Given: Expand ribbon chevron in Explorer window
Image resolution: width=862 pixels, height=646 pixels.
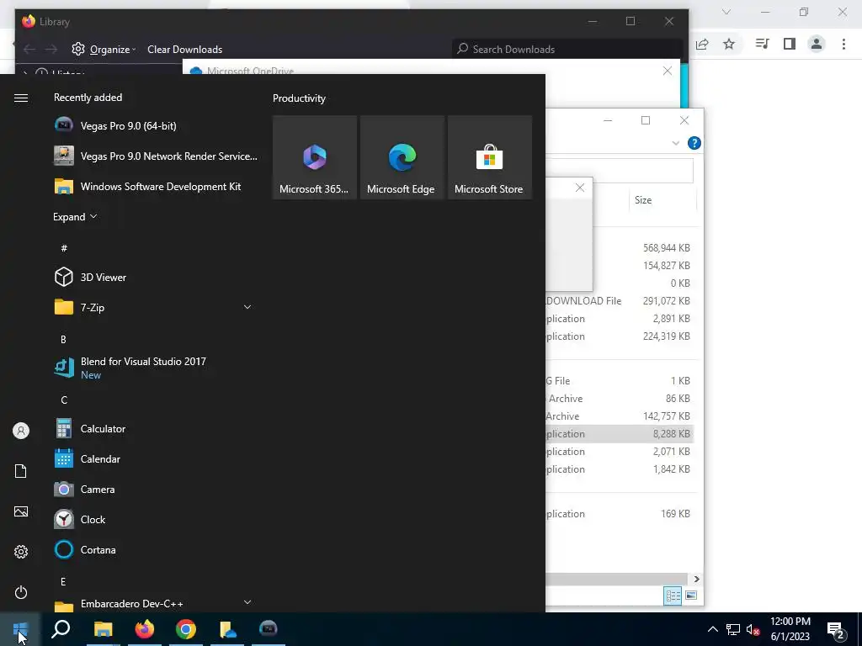Looking at the screenshot, I should click(676, 143).
